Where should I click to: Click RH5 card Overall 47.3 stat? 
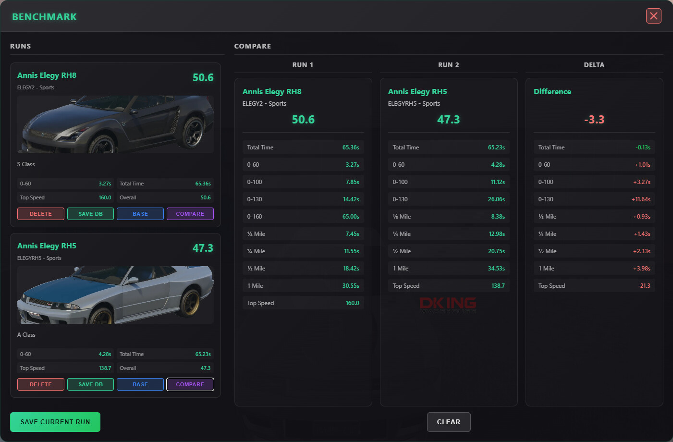(x=165, y=368)
